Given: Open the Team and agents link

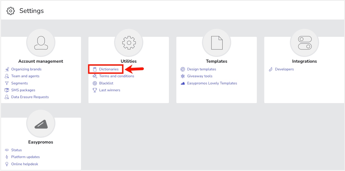Looking at the screenshot, I should [x=25, y=76].
